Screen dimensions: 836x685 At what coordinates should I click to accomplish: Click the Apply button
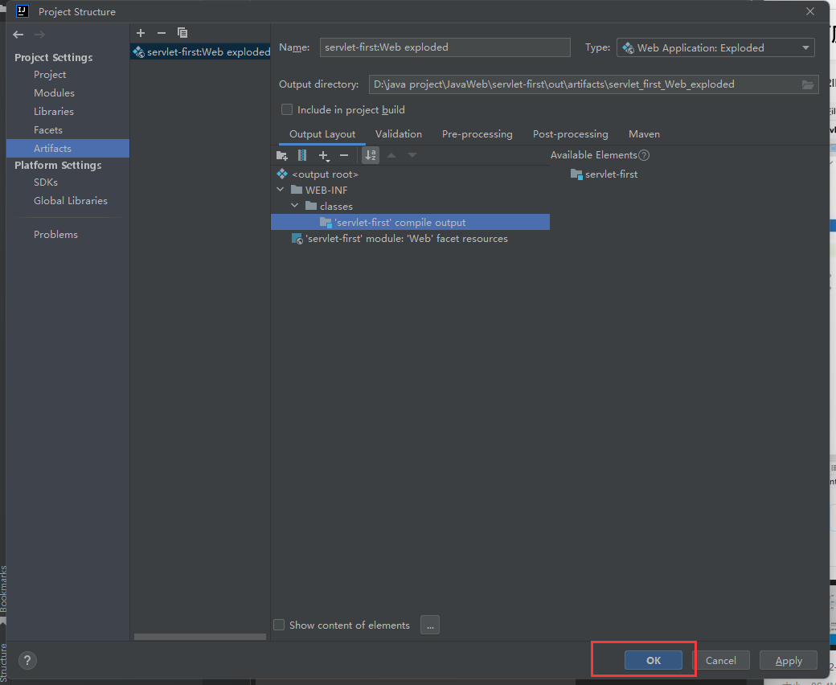tap(788, 661)
